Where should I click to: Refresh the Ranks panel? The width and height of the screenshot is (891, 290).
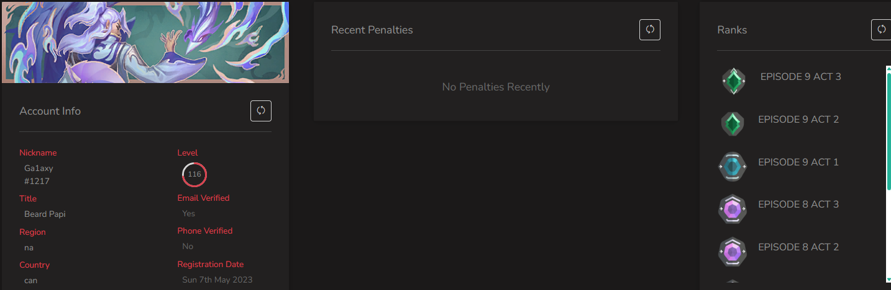(881, 30)
